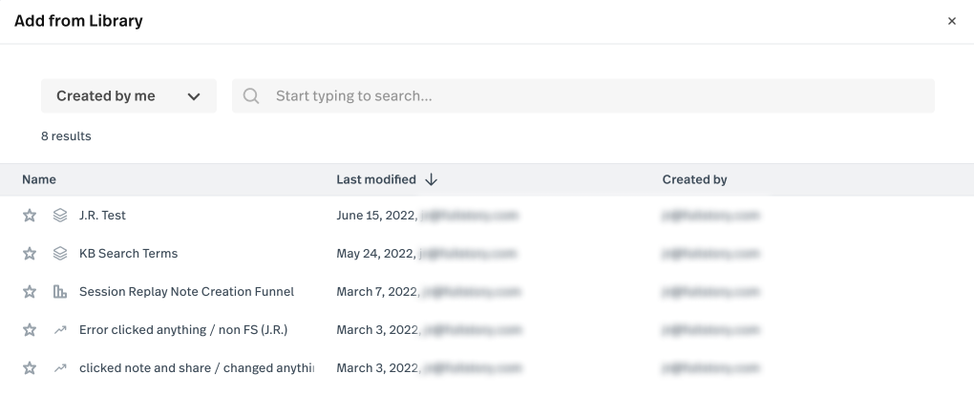The width and height of the screenshot is (974, 395).
Task: Star the Error clicked anything row
Action: [30, 330]
